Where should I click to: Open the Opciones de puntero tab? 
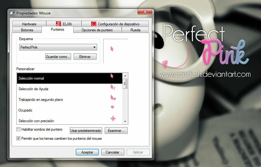point(97,30)
